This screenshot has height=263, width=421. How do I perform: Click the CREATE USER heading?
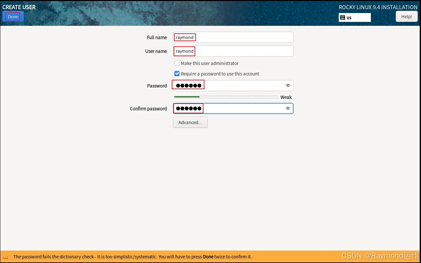click(19, 7)
